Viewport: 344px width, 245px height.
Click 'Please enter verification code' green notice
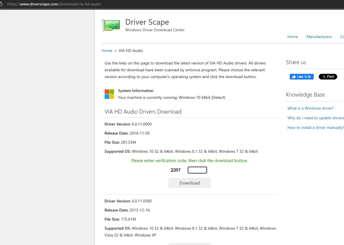coord(189,161)
